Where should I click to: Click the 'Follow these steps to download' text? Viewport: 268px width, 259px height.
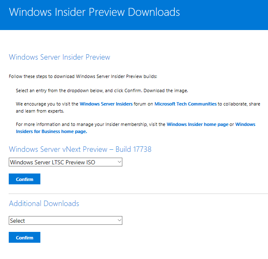83,76
